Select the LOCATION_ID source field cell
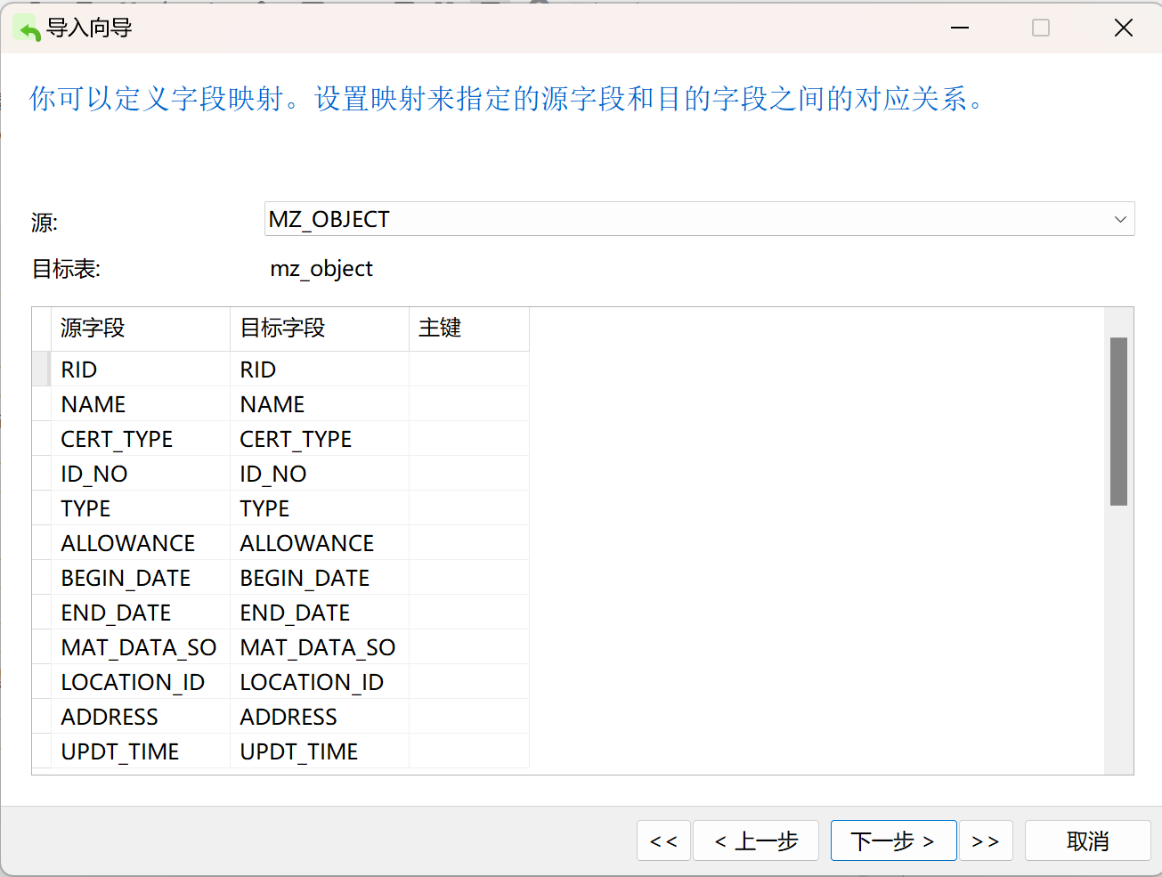 (x=141, y=682)
